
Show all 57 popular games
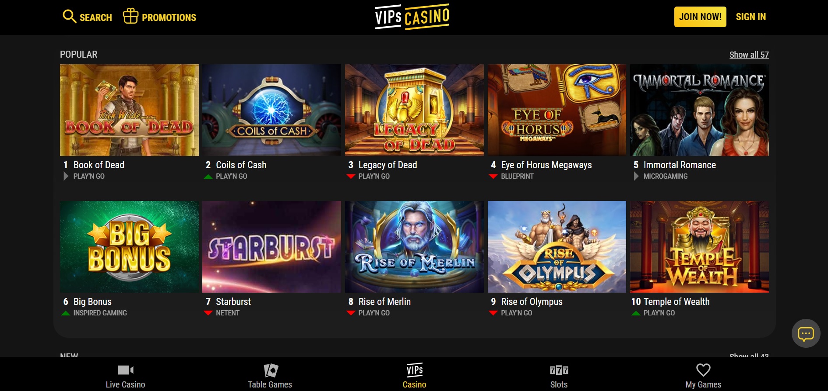(749, 55)
